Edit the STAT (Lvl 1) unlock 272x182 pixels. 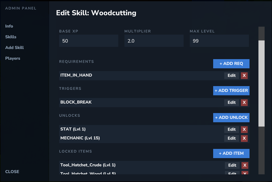[x=231, y=130]
